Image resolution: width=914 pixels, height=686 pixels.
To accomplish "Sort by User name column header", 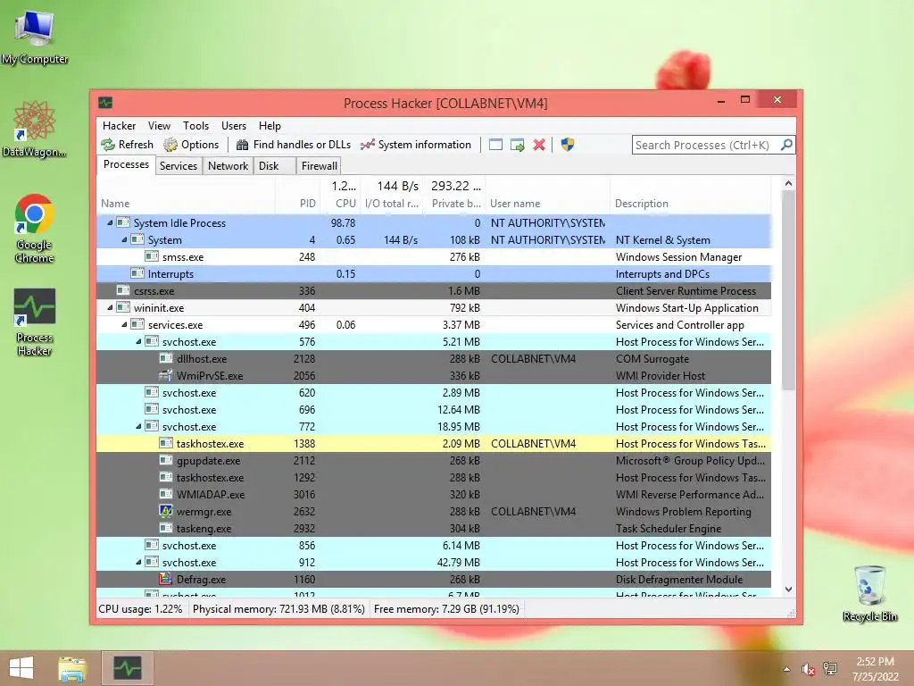I will [x=547, y=196].
